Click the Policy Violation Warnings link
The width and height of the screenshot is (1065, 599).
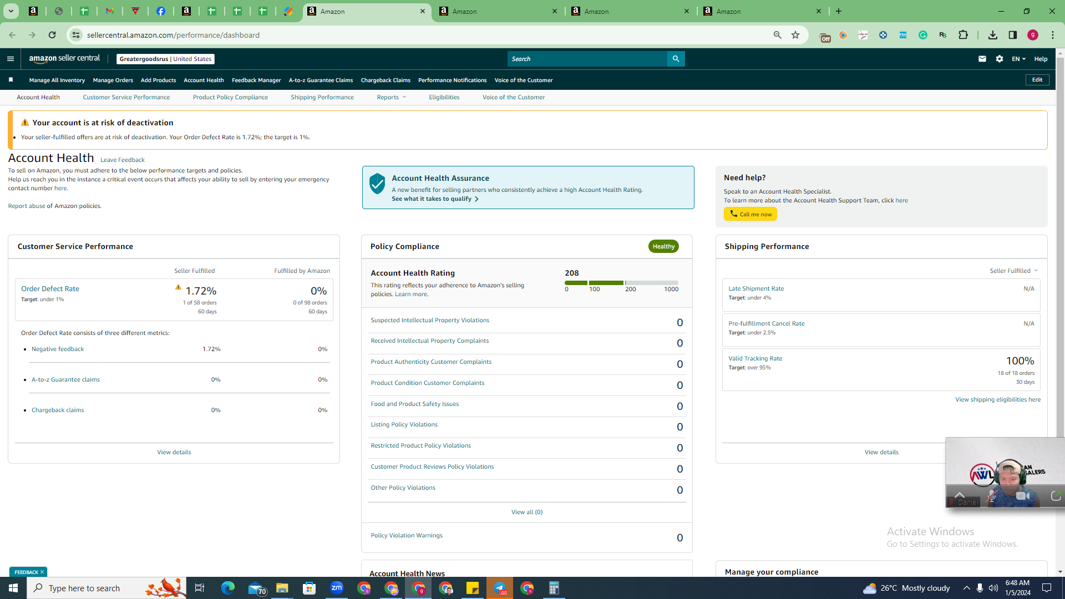tap(407, 535)
